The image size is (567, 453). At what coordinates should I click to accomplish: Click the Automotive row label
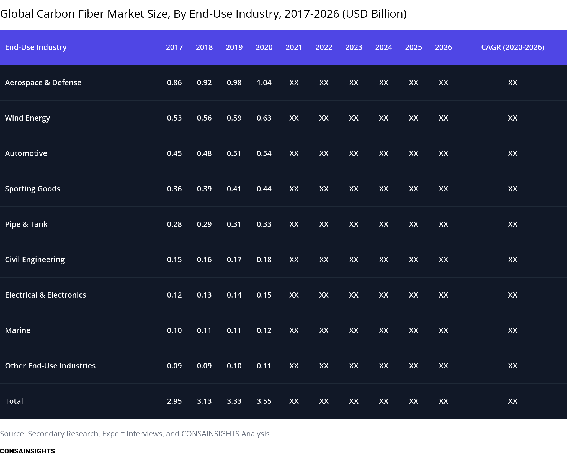click(26, 153)
